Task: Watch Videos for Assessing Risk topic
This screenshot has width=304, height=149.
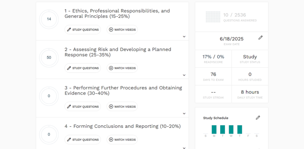Action: pos(122,68)
